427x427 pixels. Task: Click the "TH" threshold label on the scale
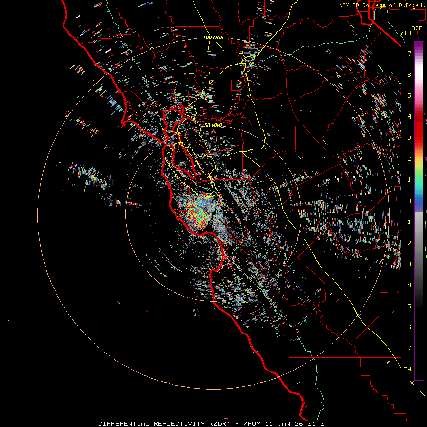tap(408, 369)
